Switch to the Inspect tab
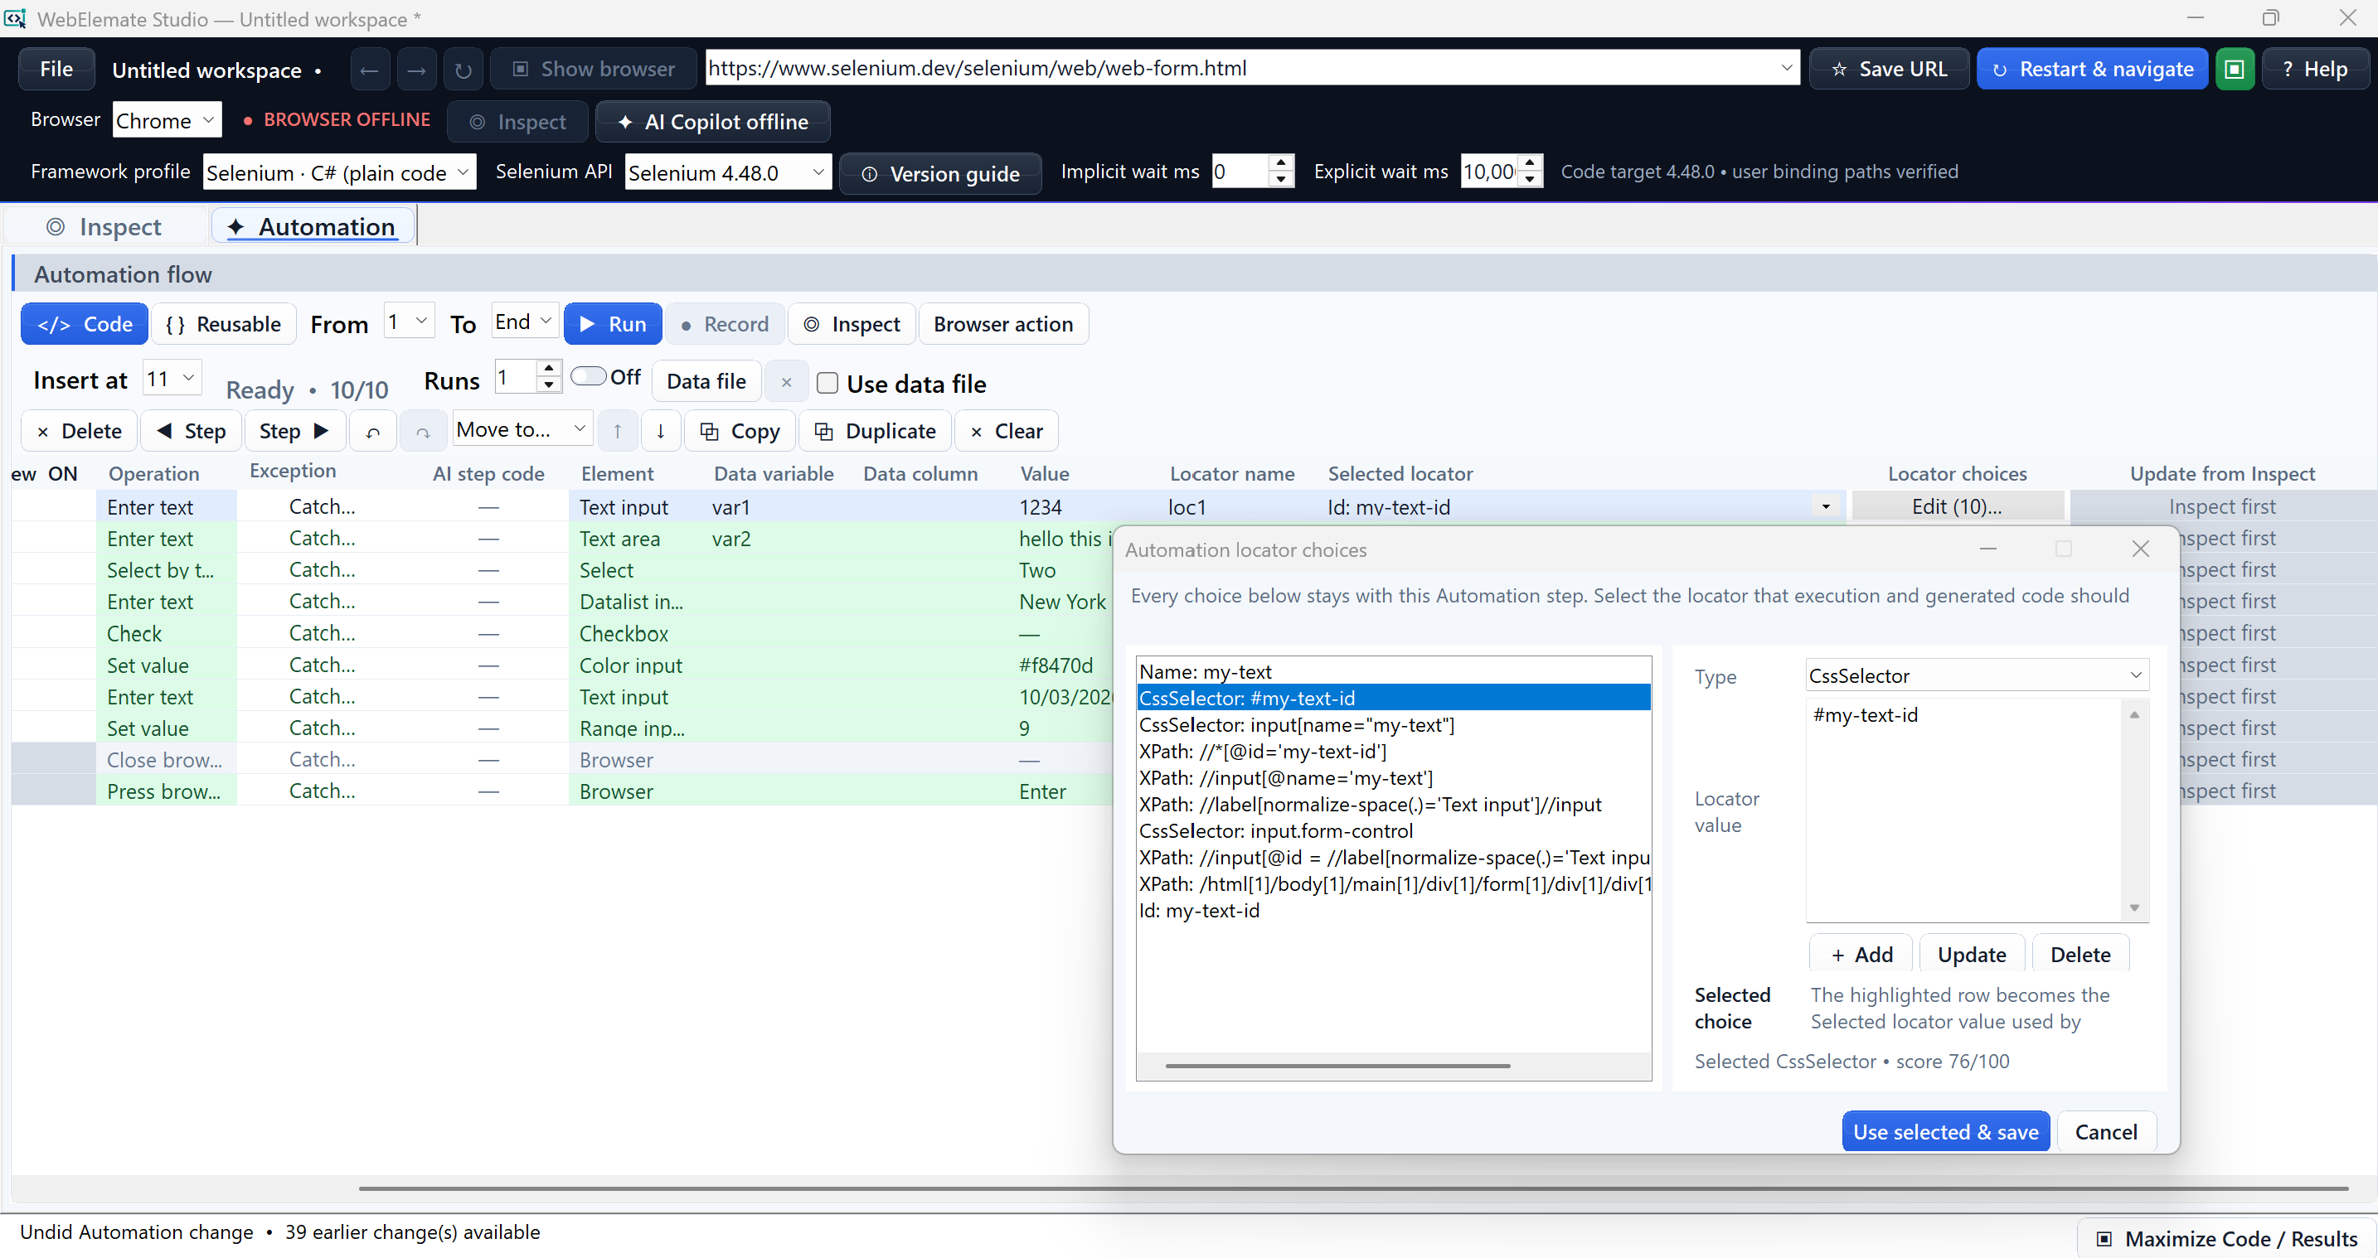2378x1258 pixels. pos(104,226)
